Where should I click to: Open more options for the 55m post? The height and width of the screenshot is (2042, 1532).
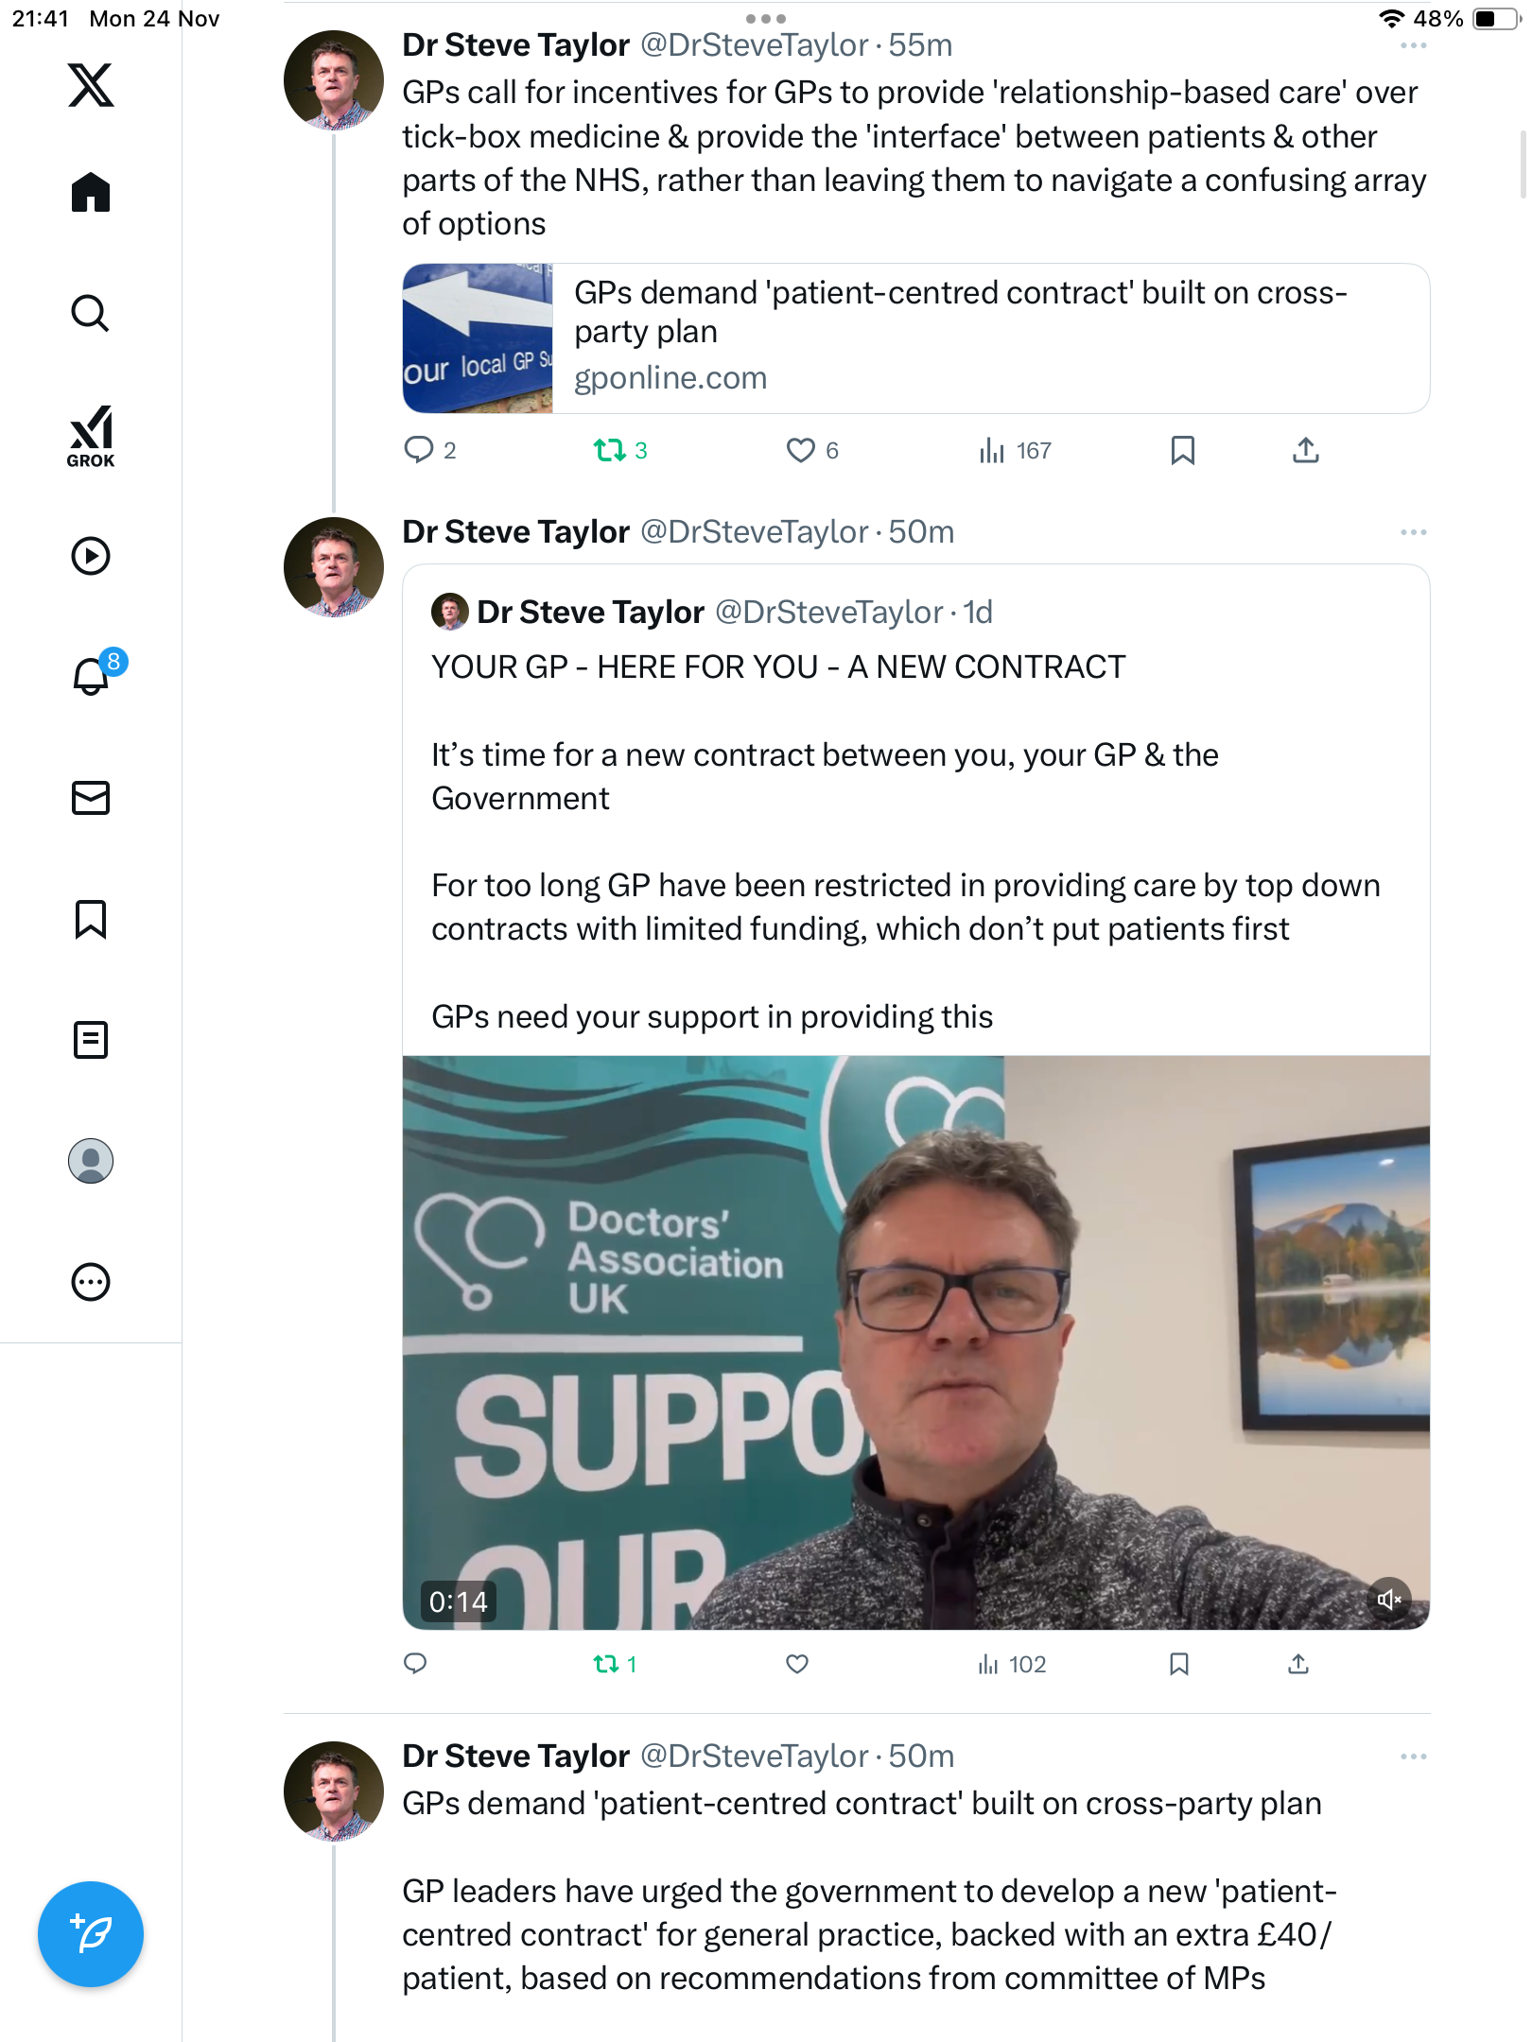pyautogui.click(x=1413, y=45)
